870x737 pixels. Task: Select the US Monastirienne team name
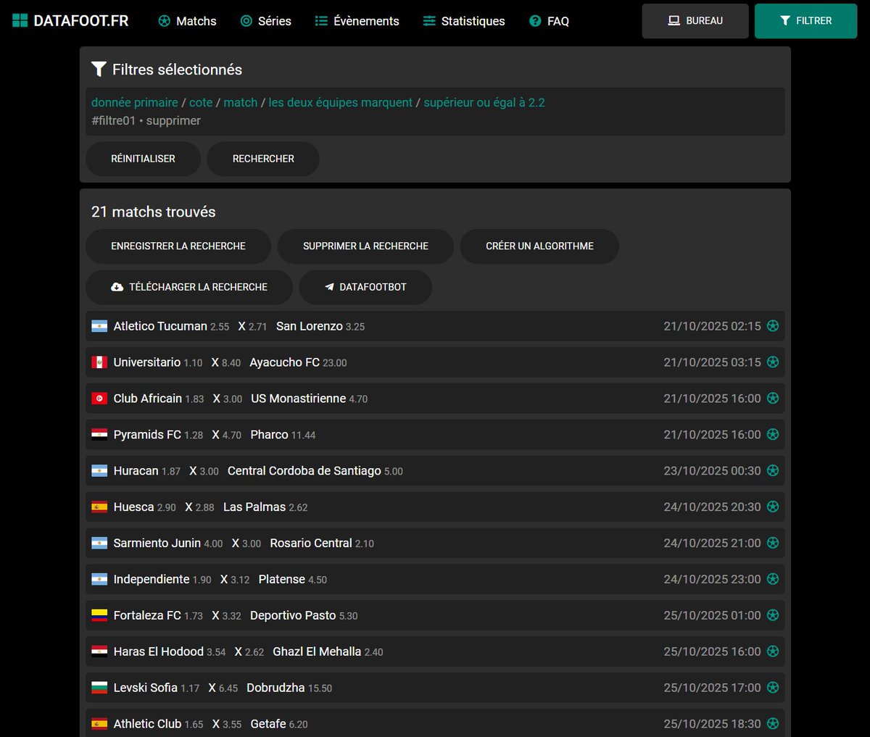(298, 399)
